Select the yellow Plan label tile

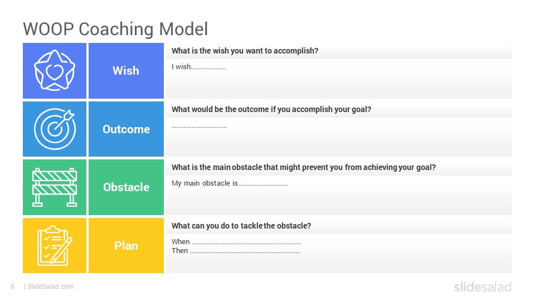pyautogui.click(x=127, y=245)
